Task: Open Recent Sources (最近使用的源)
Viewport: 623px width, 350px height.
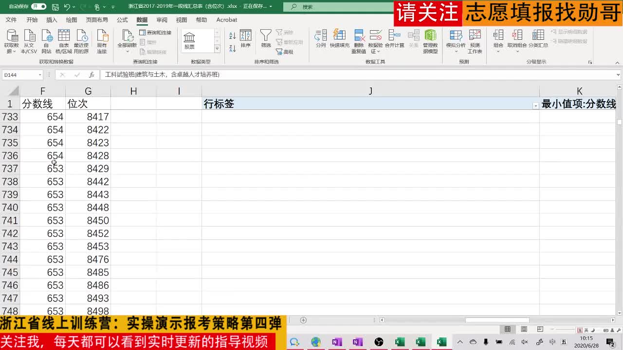Action: tap(81, 42)
